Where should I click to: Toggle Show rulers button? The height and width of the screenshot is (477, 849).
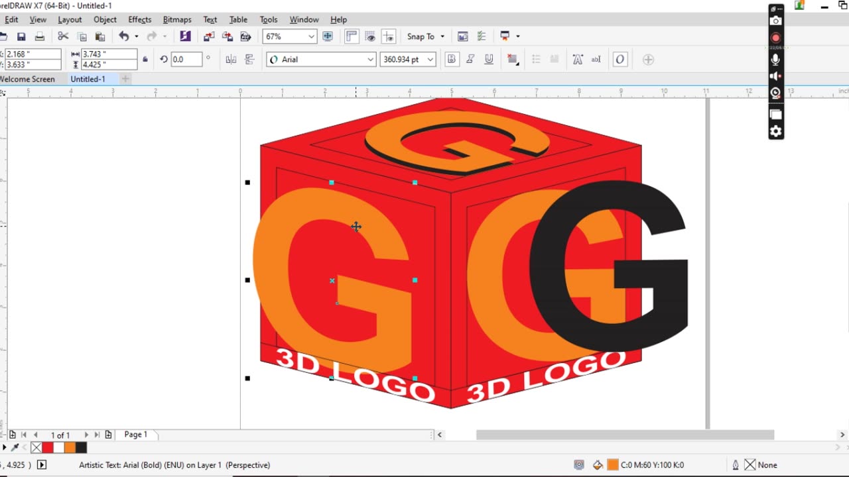(x=352, y=37)
